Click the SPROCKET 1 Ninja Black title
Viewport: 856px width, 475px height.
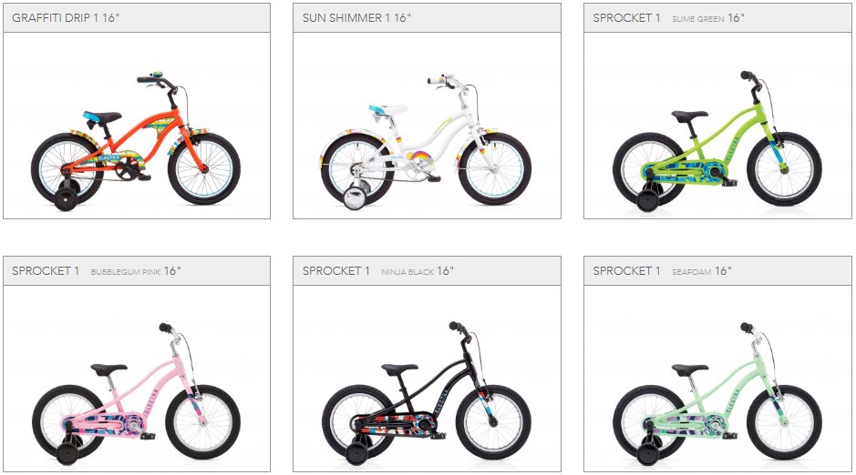pos(378,271)
